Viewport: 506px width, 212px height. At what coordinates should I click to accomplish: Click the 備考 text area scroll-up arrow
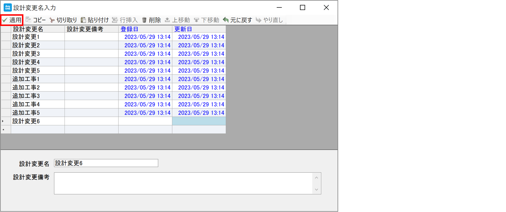[x=316, y=178]
